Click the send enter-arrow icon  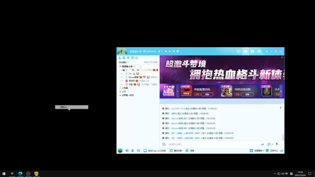click(262, 144)
